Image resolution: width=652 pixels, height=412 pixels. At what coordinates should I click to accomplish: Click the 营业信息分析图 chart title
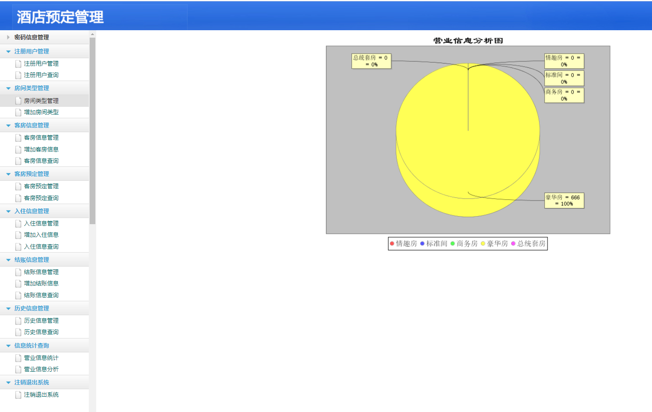(468, 41)
